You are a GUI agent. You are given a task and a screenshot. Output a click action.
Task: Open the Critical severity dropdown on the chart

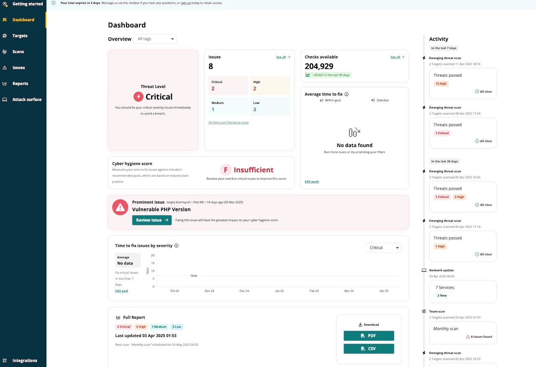tap(383, 248)
